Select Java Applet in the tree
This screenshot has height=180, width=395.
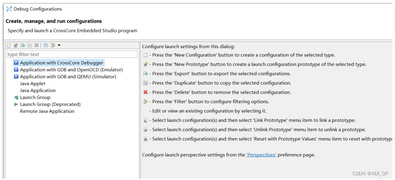[x=33, y=83]
